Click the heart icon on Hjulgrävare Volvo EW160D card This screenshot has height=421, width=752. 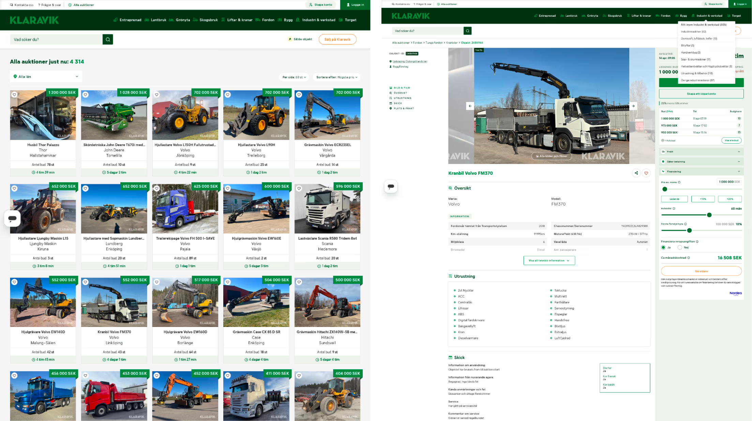click(157, 282)
